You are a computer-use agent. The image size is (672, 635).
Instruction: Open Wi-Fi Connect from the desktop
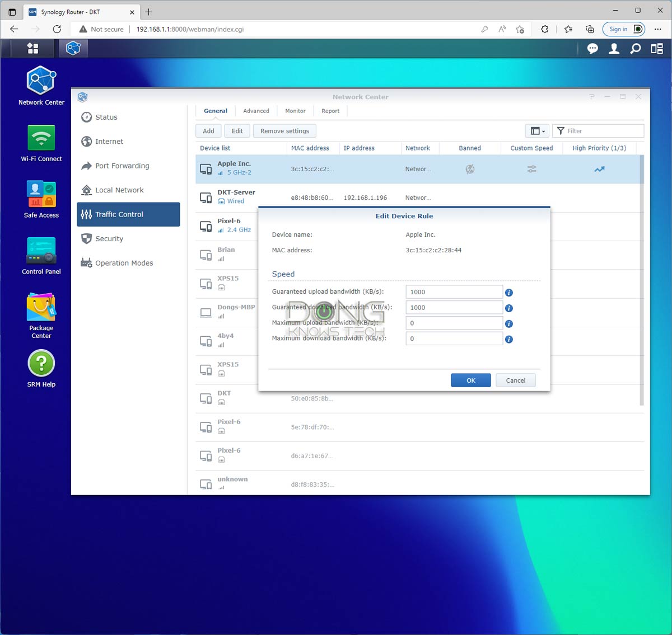(41, 139)
